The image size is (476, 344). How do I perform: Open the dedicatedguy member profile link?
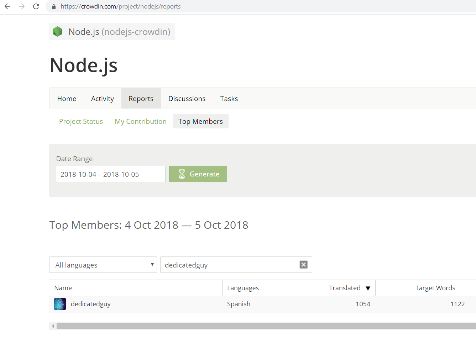point(91,304)
